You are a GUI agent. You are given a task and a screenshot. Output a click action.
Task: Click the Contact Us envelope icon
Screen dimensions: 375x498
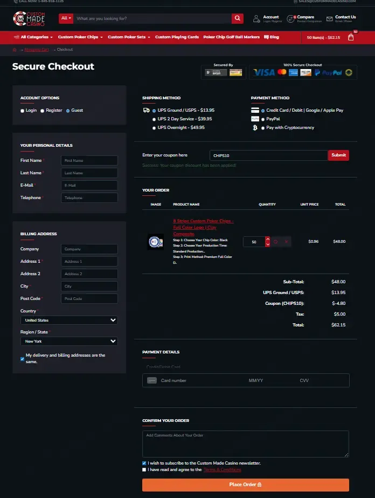tap(330, 19)
